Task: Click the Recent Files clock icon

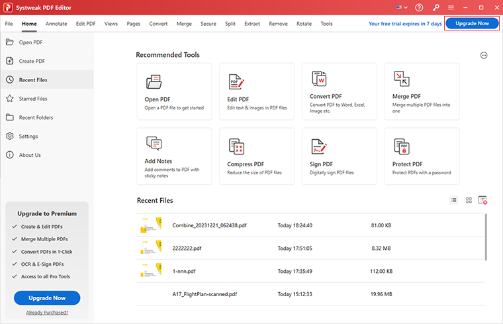Action: click(x=10, y=80)
